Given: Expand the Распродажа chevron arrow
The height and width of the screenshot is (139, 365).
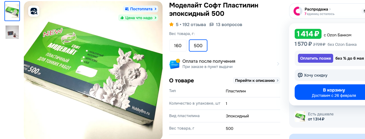Looking at the screenshot, I should click(330, 9).
